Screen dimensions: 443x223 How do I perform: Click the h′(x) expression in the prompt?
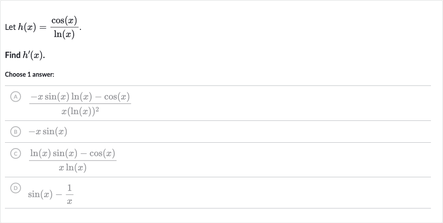(33, 55)
